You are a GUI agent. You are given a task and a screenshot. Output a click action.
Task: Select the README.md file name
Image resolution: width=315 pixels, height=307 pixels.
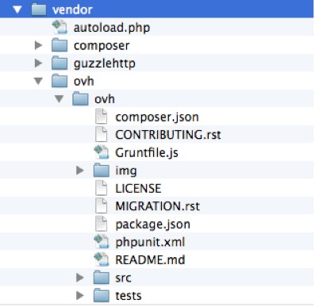[150, 260]
